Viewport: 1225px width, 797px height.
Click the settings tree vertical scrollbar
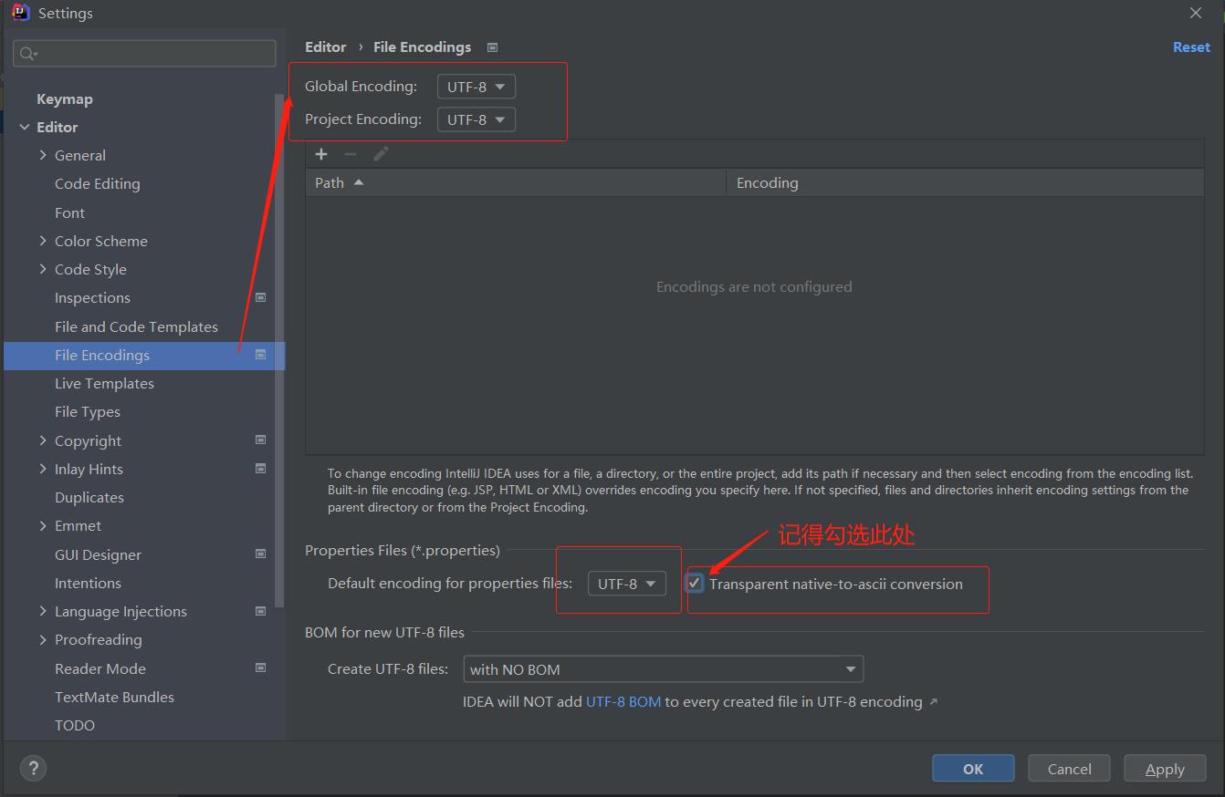[279, 351]
